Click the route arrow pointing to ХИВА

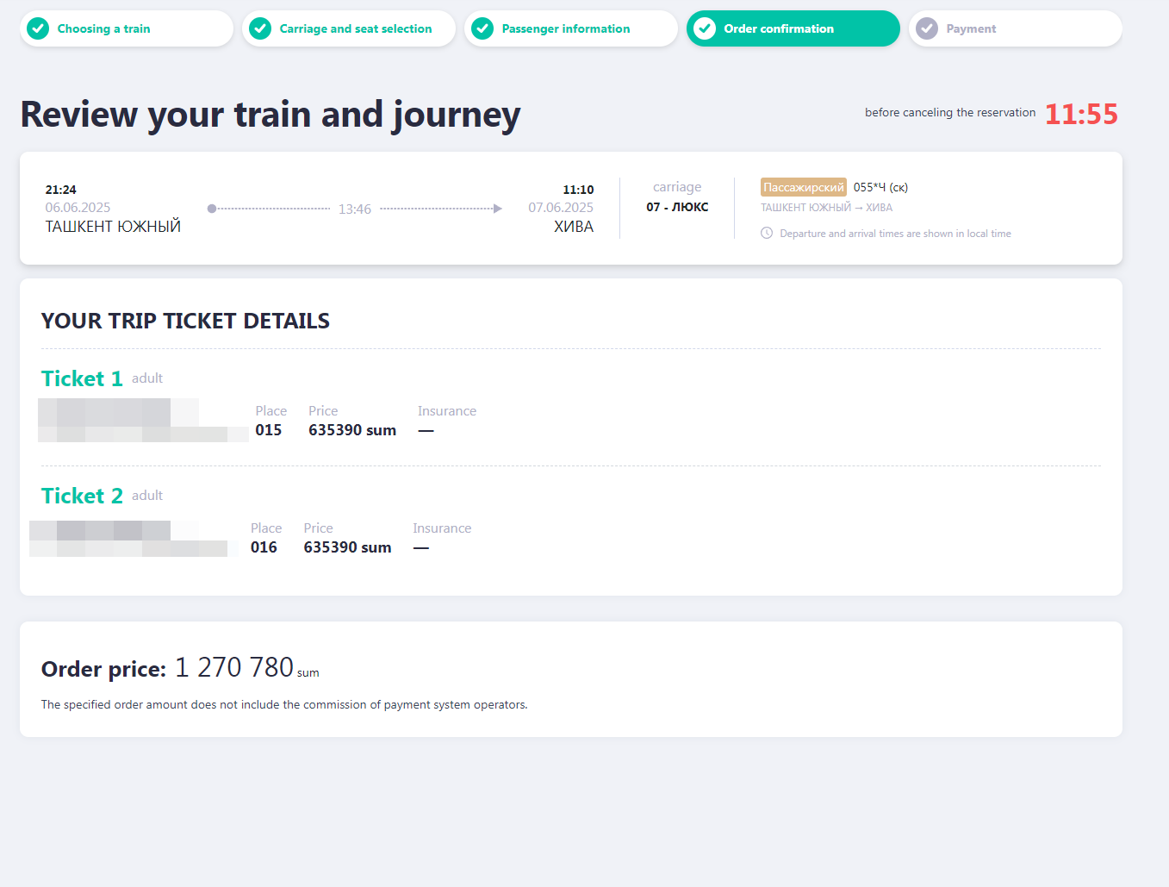pyautogui.click(x=497, y=209)
